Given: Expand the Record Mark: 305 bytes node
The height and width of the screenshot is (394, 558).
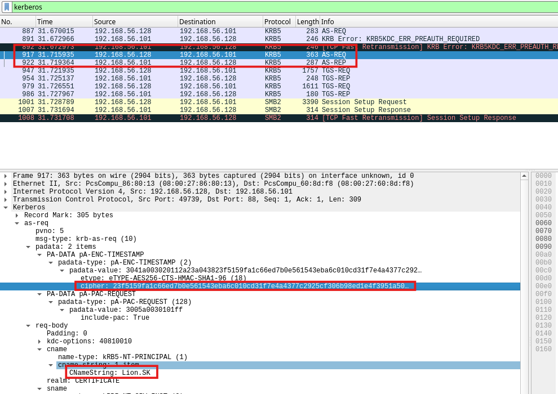Looking at the screenshot, I should click(17, 216).
